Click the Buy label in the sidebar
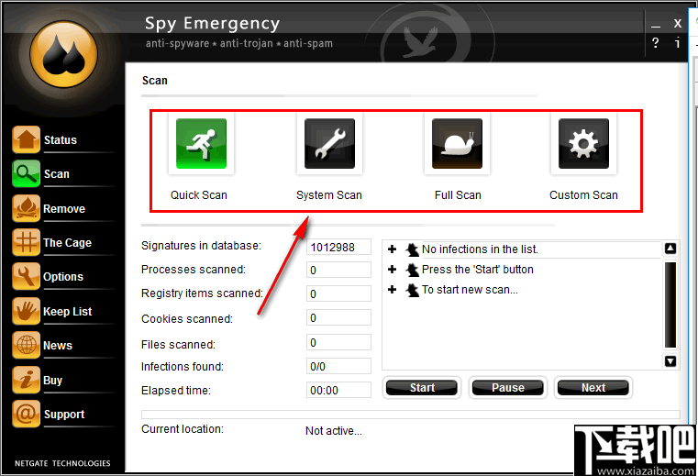 (x=52, y=381)
